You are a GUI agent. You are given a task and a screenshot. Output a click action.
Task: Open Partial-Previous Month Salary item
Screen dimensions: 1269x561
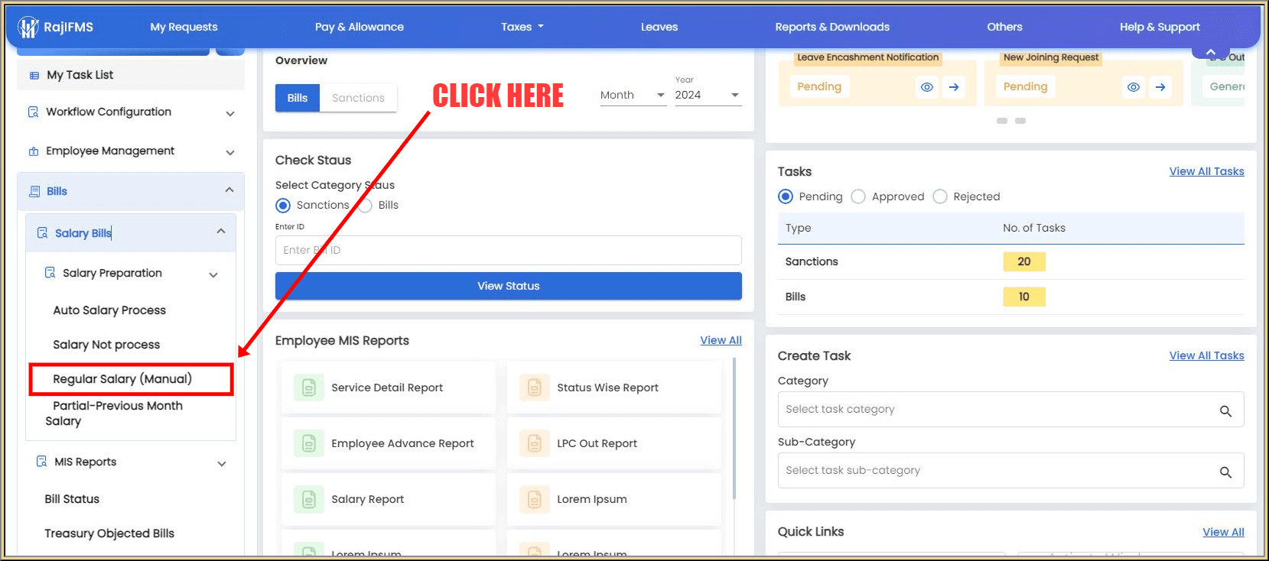click(114, 413)
